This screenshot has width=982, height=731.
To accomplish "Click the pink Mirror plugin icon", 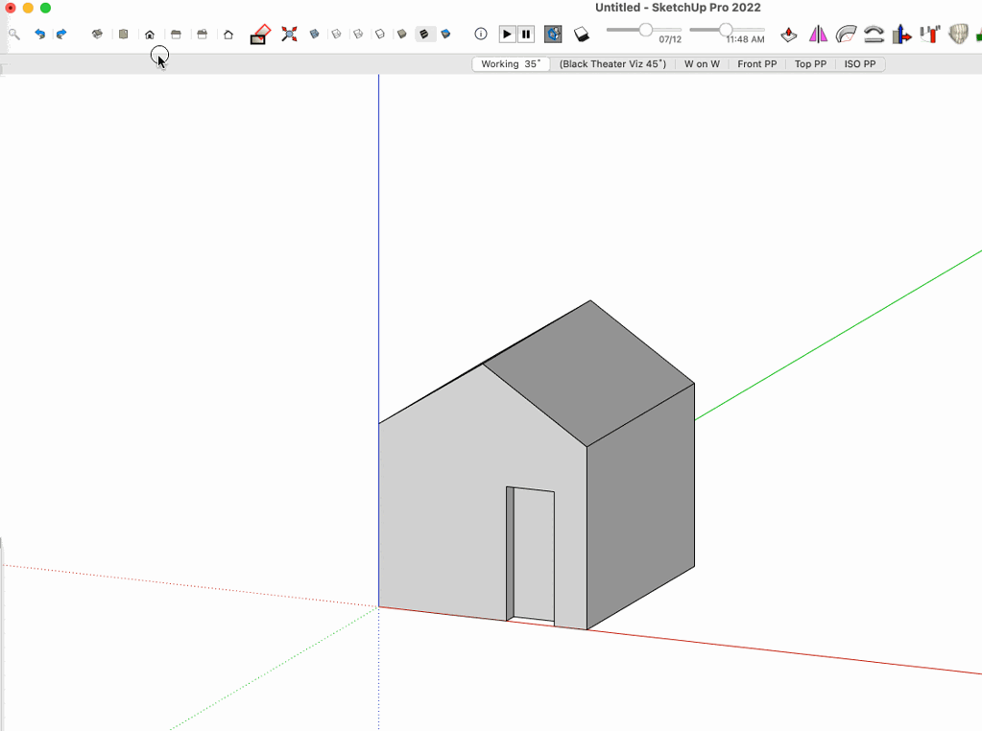I will [818, 35].
